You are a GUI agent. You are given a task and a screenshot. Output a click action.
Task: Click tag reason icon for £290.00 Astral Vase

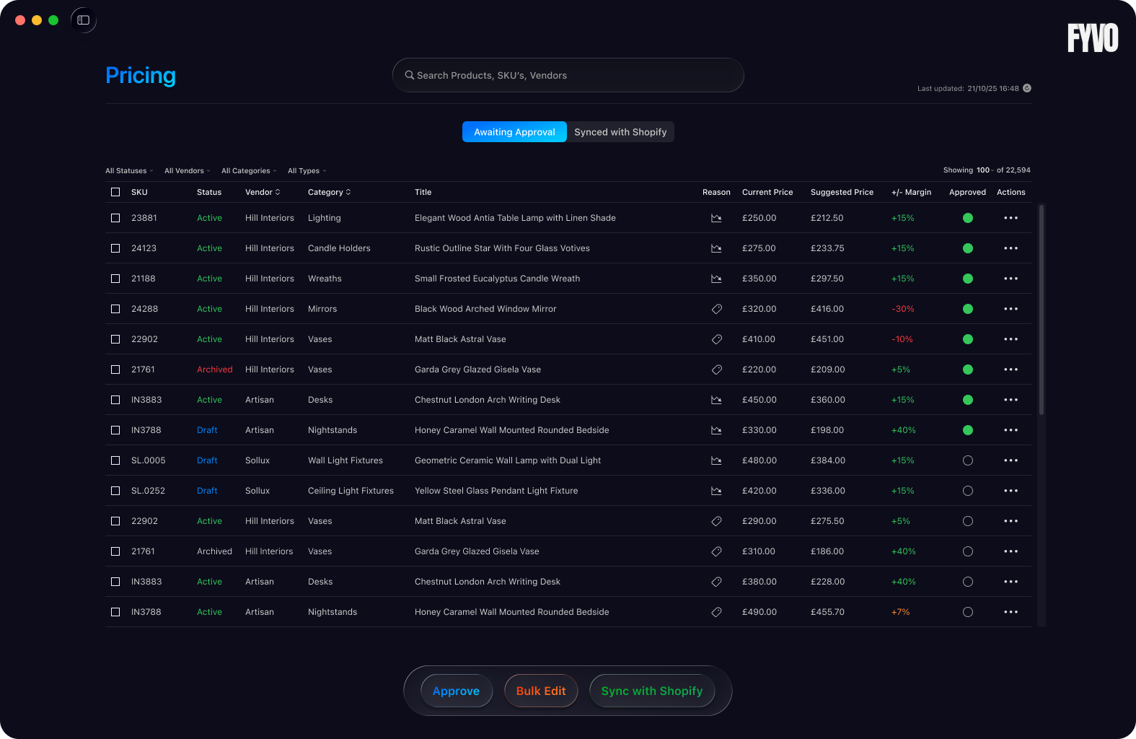point(716,521)
